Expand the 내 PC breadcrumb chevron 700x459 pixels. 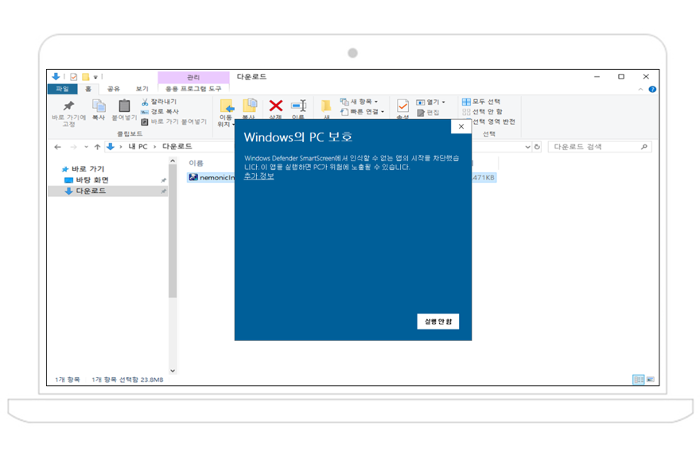coord(155,147)
